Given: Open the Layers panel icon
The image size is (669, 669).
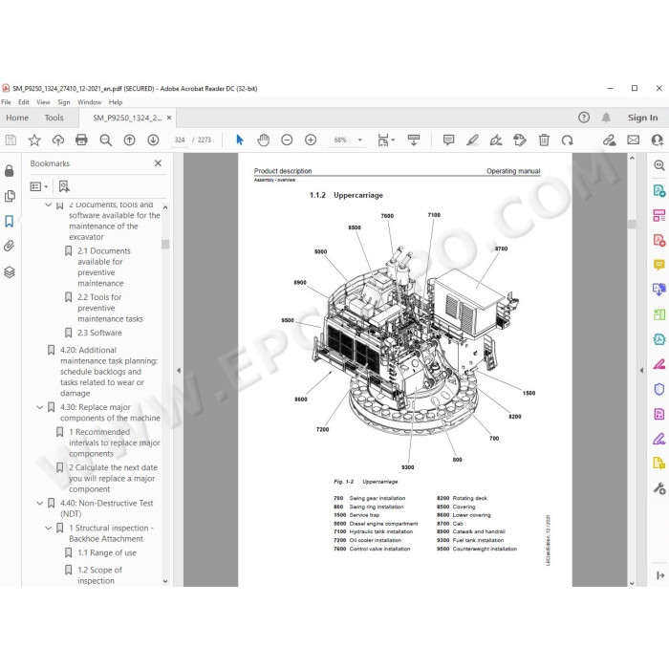Looking at the screenshot, I should click(x=10, y=271).
